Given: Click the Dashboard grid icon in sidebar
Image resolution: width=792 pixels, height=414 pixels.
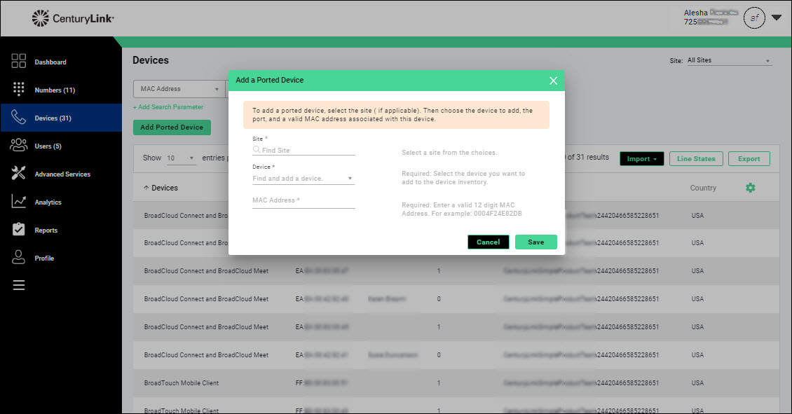Looking at the screenshot, I should [x=19, y=62].
